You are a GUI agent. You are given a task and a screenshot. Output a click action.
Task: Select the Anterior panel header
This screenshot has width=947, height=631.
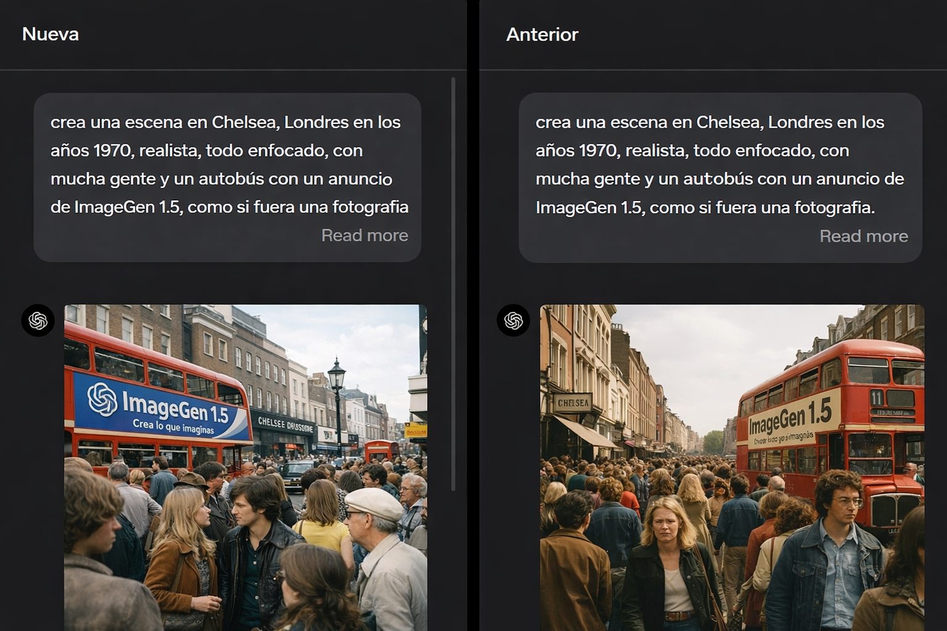[x=542, y=35]
